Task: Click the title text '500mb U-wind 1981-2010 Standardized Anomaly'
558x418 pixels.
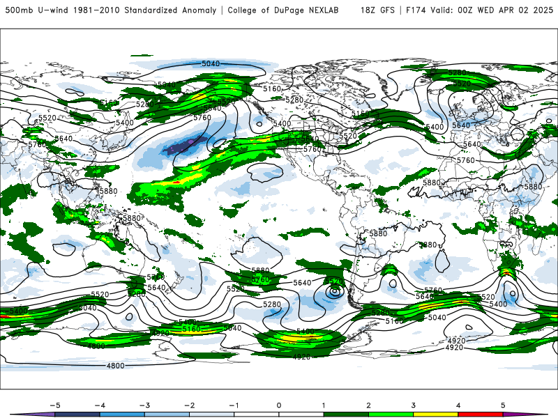Action: pyautogui.click(x=111, y=10)
